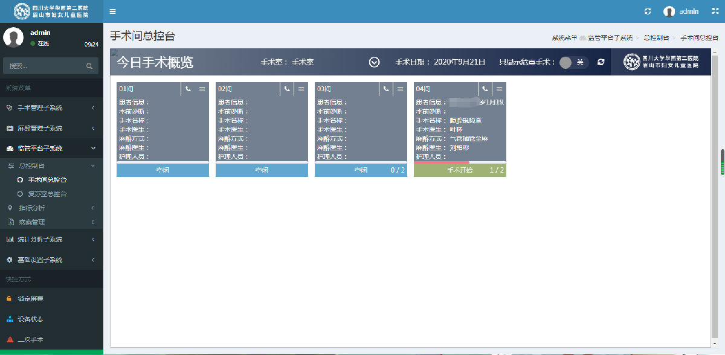Collapse 监管平台子系统 in the sidebar
The width and height of the screenshot is (725, 355).
[x=51, y=149]
